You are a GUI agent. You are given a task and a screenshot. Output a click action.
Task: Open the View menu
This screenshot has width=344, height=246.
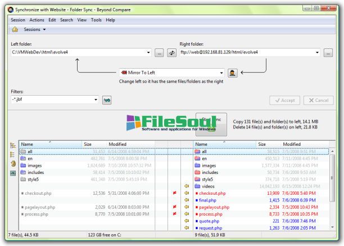(82, 20)
